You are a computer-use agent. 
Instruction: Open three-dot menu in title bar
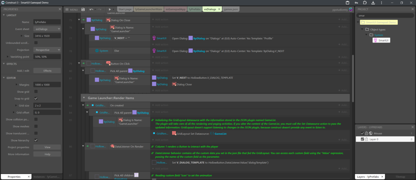382,3
